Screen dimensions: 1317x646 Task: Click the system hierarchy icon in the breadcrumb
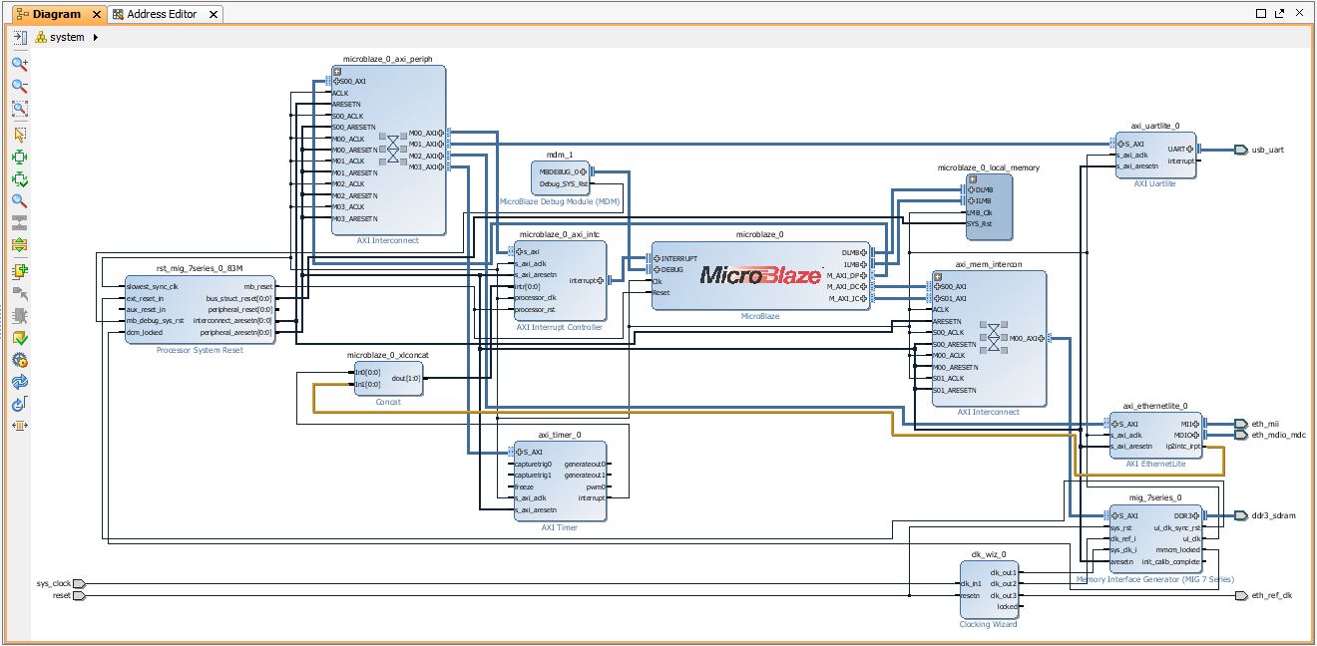pos(41,37)
